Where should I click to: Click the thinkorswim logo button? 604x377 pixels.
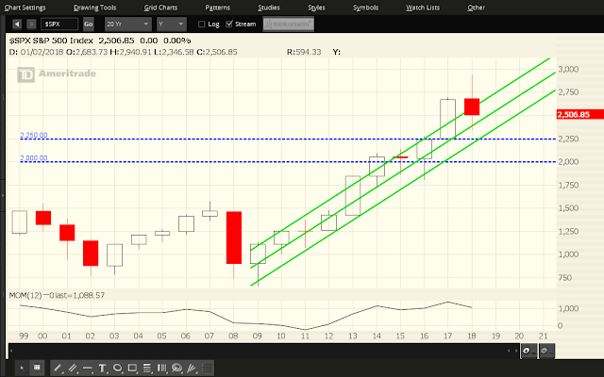point(289,24)
